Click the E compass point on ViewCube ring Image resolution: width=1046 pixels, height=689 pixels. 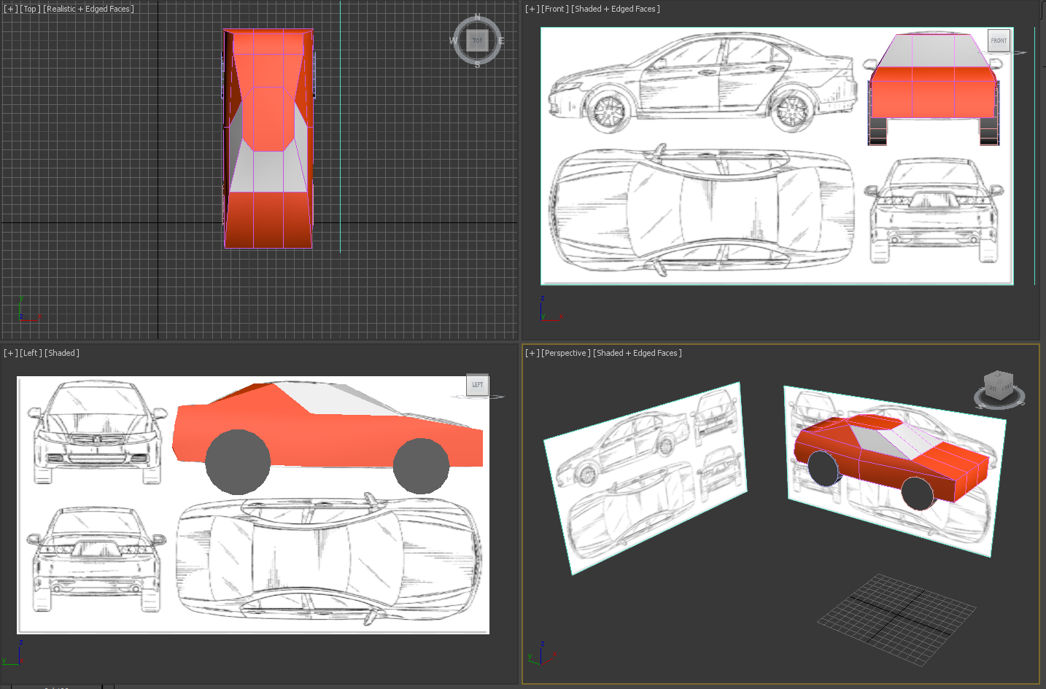click(501, 41)
